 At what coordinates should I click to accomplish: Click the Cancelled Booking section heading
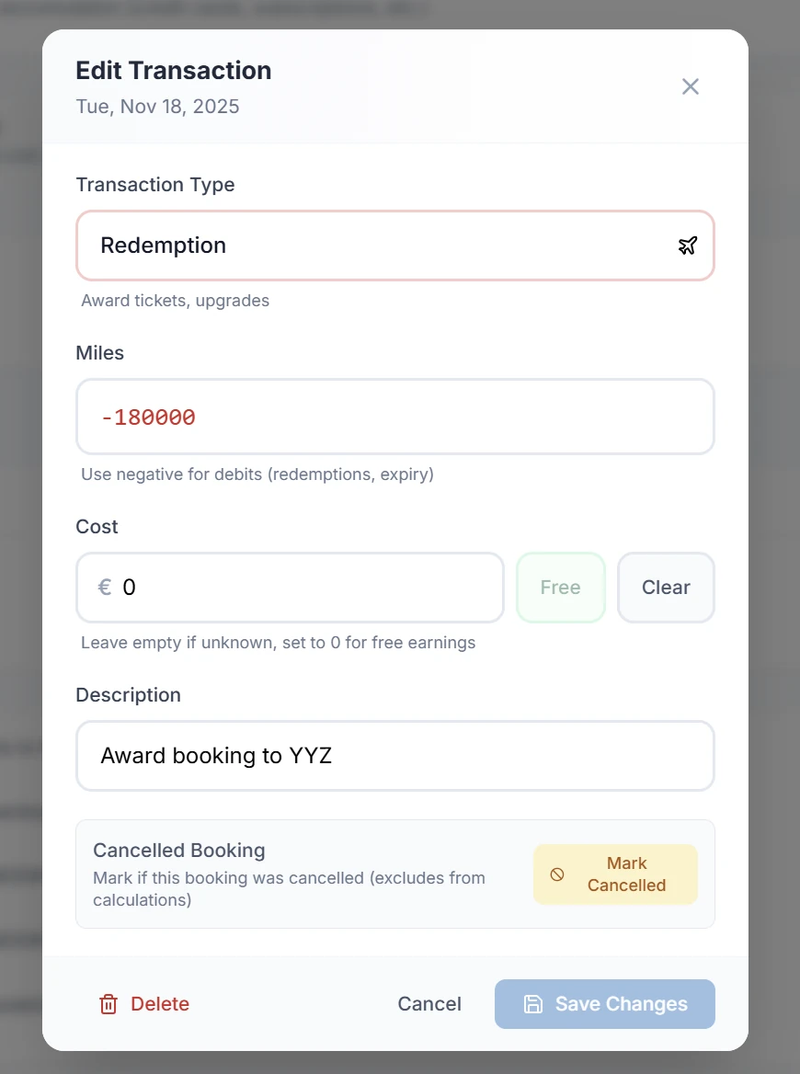point(178,850)
